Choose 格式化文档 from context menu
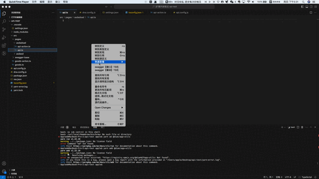 108,93
